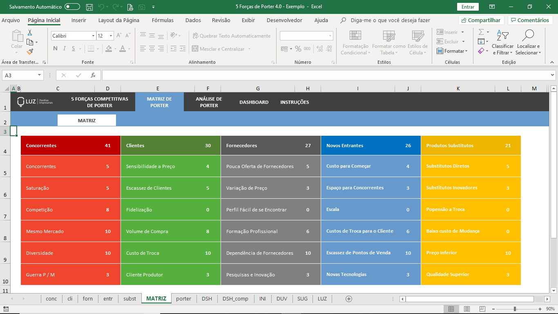The width and height of the screenshot is (558, 314).
Task: Switch to Page Layout view icon in status bar
Action: (x=467, y=309)
